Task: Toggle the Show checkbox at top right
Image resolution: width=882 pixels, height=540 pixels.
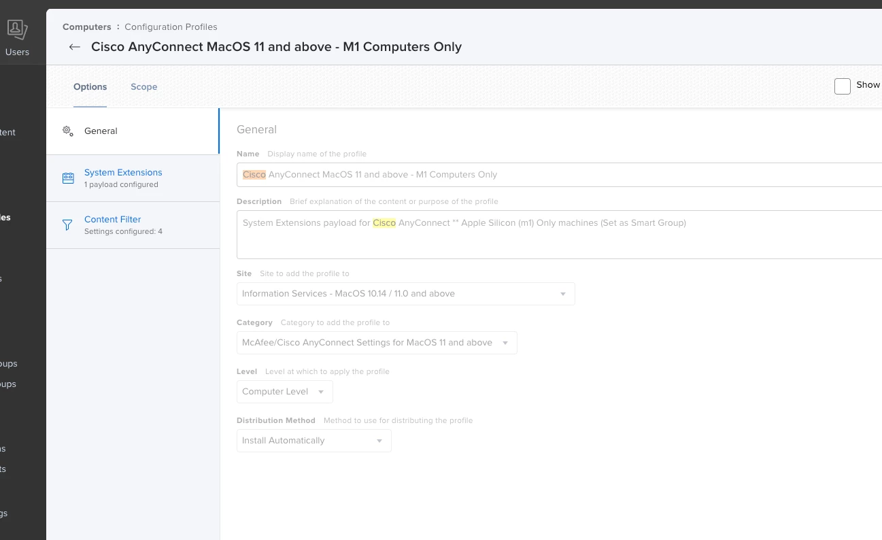Action: click(843, 86)
